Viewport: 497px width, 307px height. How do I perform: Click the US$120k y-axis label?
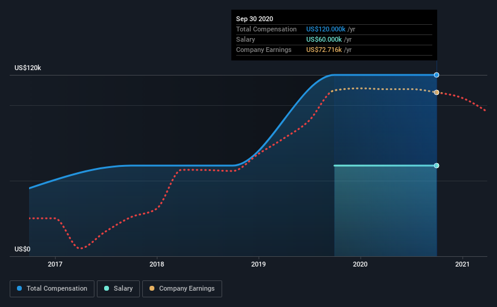tap(28, 68)
